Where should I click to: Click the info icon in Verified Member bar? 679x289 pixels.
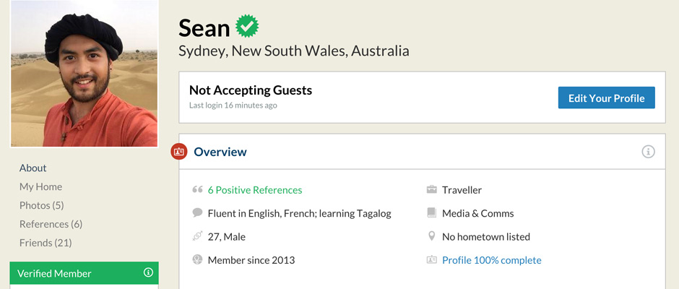coord(148,273)
